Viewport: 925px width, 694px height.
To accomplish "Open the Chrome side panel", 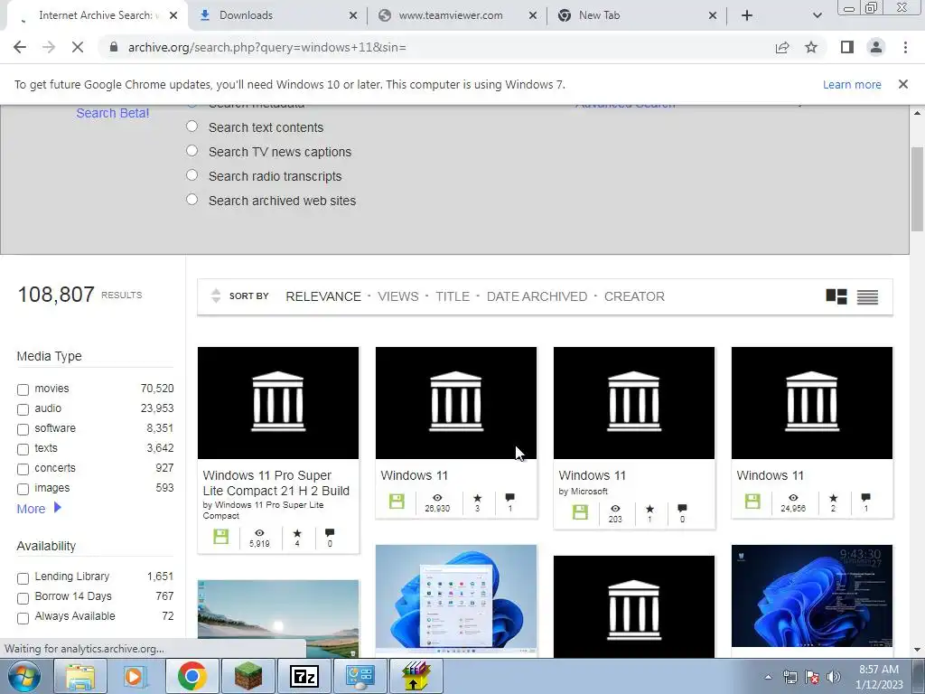I will [847, 47].
